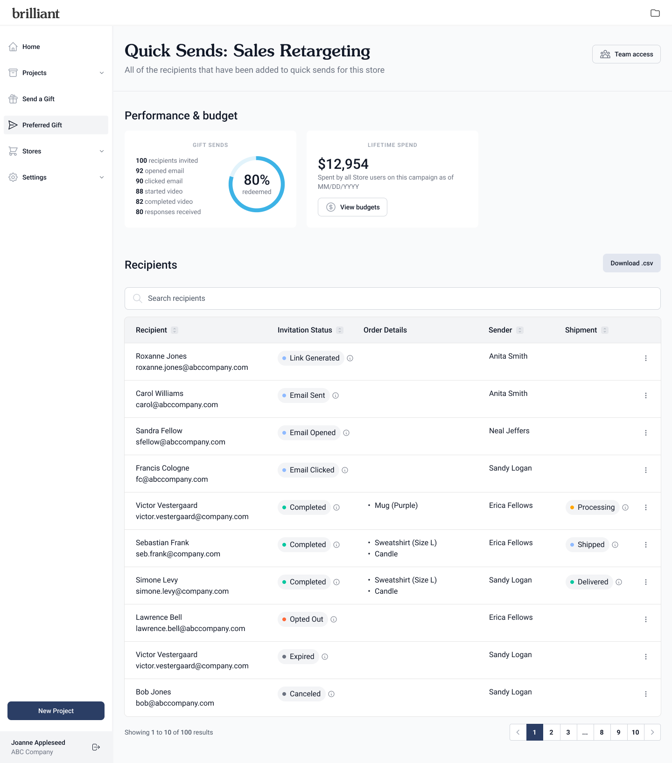This screenshot has height=763, width=672.
Task: Show info for Simone Levy's Completed status
Action: [336, 582]
